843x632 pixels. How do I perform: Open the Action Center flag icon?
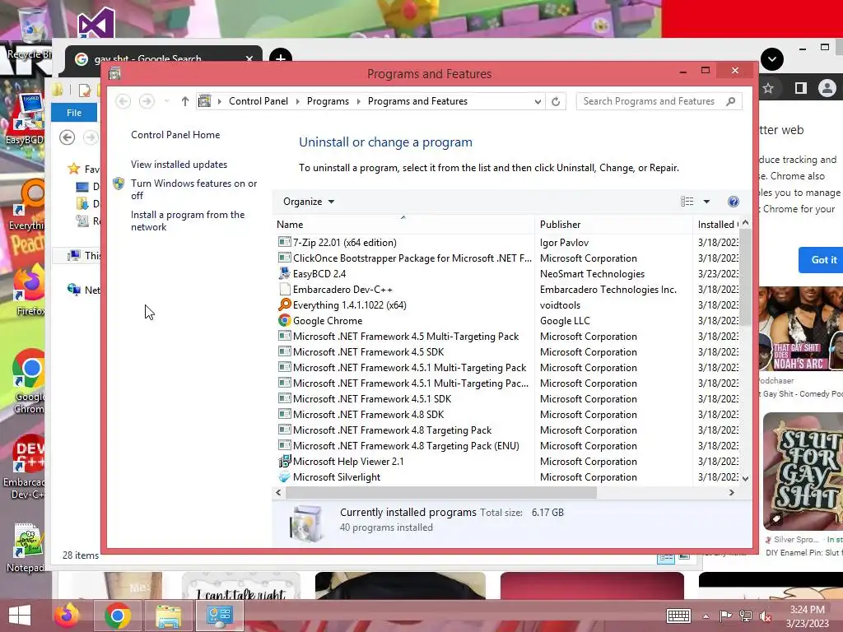(x=726, y=616)
